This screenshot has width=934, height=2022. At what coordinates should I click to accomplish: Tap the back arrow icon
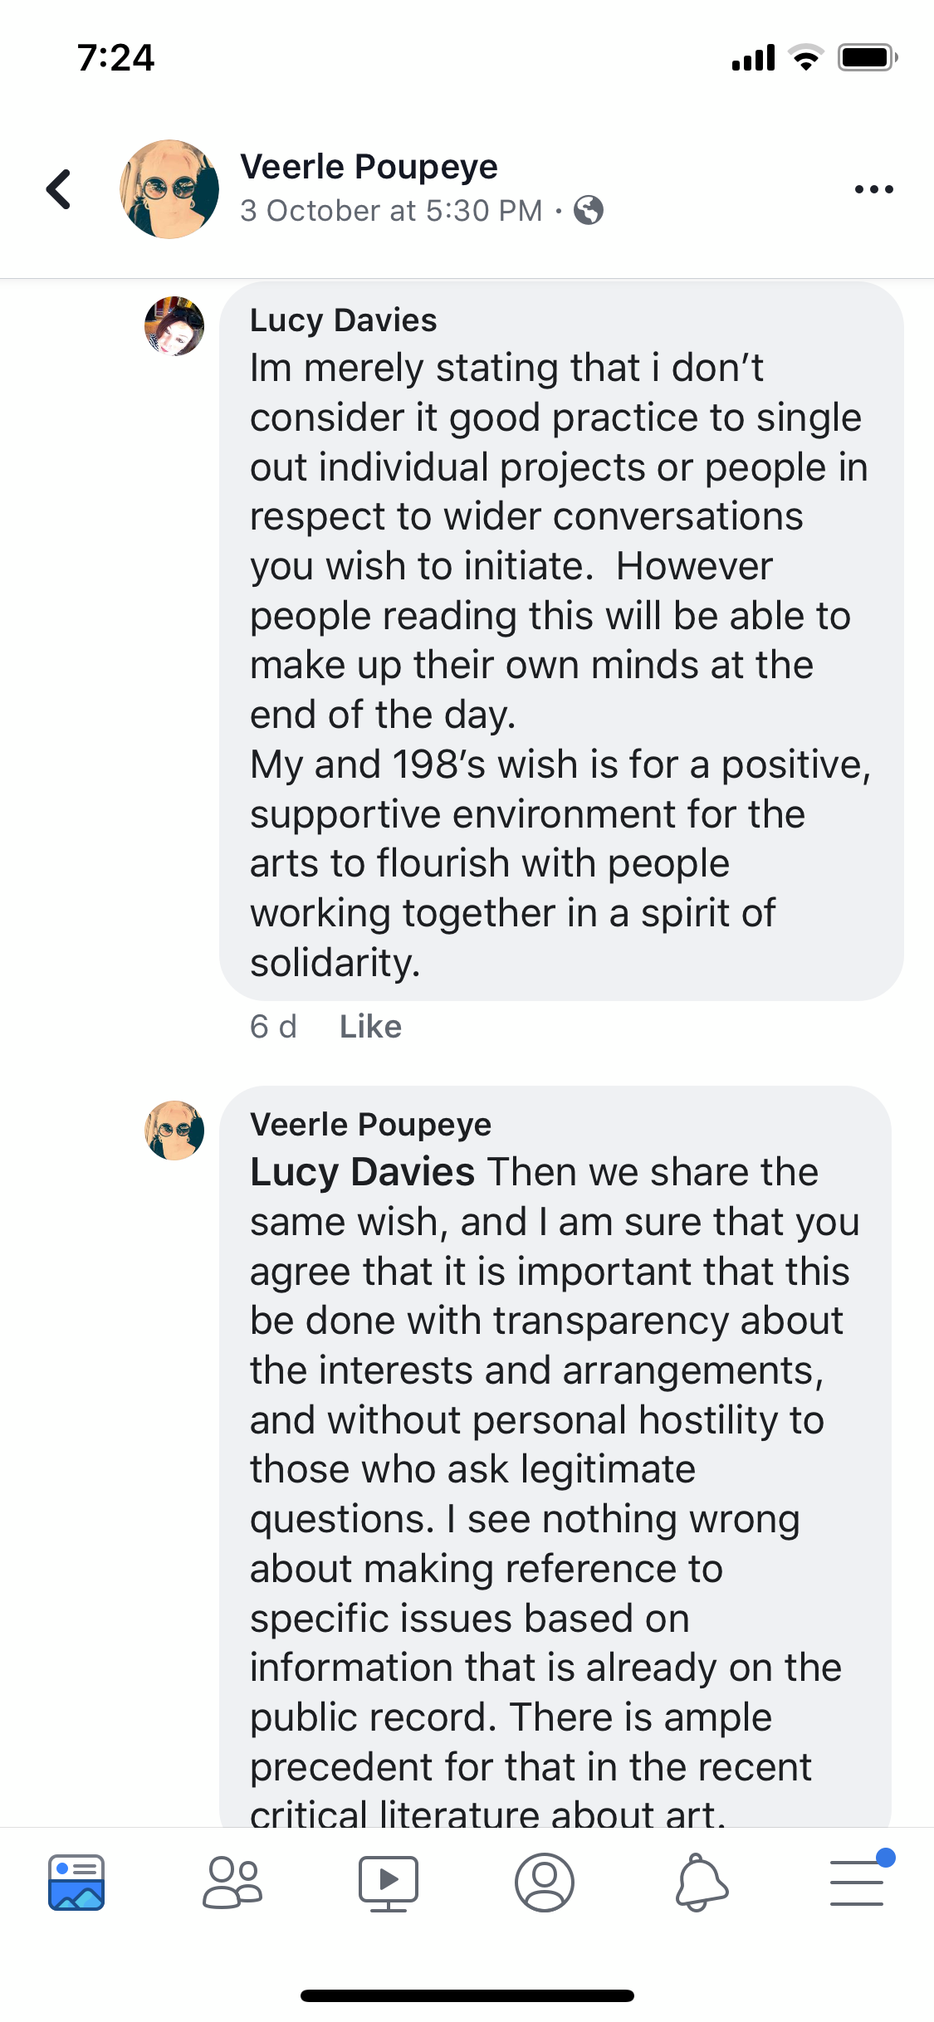pyautogui.click(x=58, y=189)
